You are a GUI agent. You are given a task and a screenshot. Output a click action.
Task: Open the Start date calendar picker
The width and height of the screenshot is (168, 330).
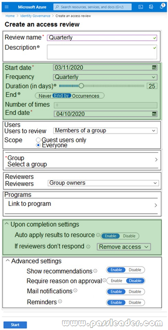pyautogui.click(x=154, y=67)
